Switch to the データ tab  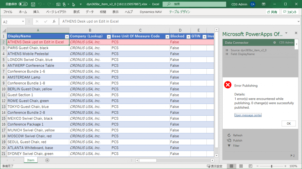point(90,12)
